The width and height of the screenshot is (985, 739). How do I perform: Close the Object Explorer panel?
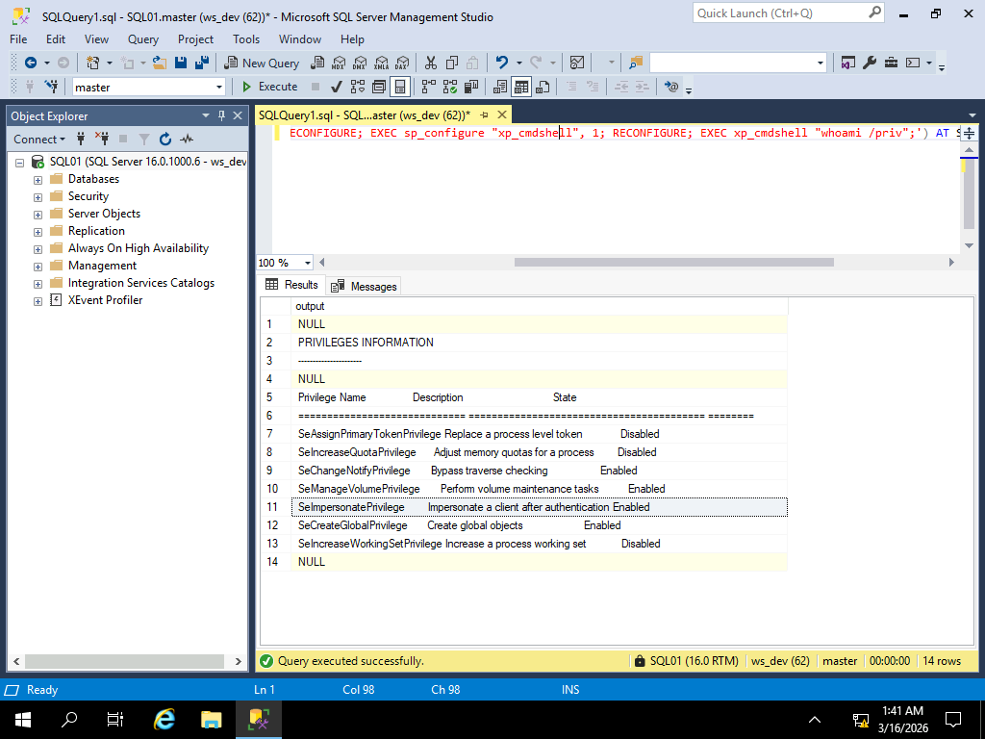238,115
